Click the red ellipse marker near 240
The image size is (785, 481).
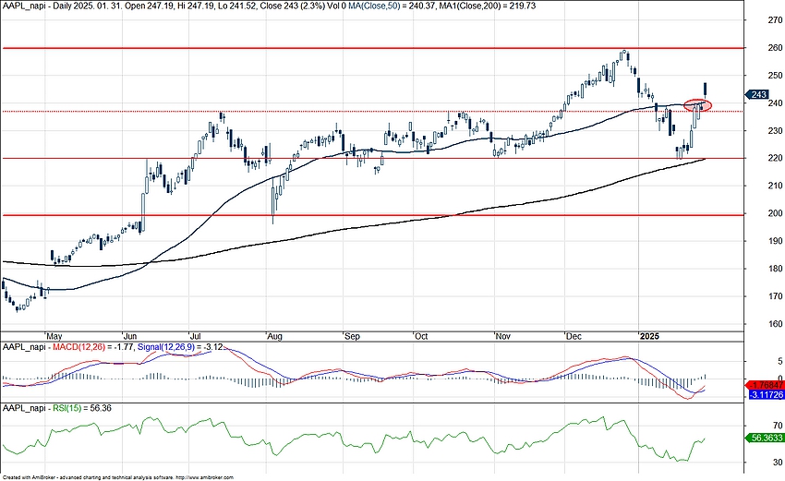coord(698,105)
